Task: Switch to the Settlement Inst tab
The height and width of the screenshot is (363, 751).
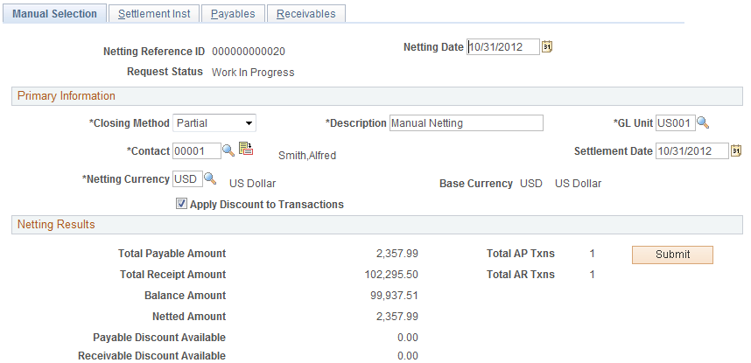Action: pos(154,14)
